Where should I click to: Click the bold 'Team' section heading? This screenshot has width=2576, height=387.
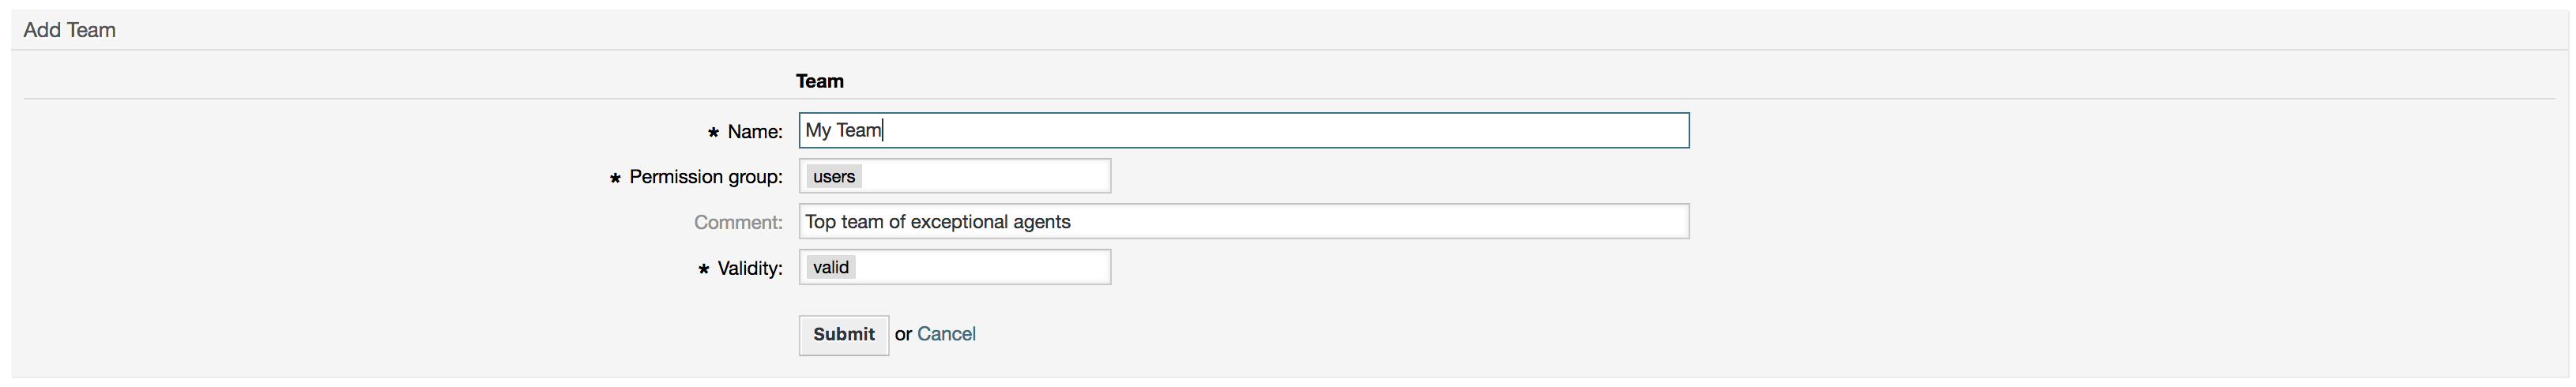[820, 81]
